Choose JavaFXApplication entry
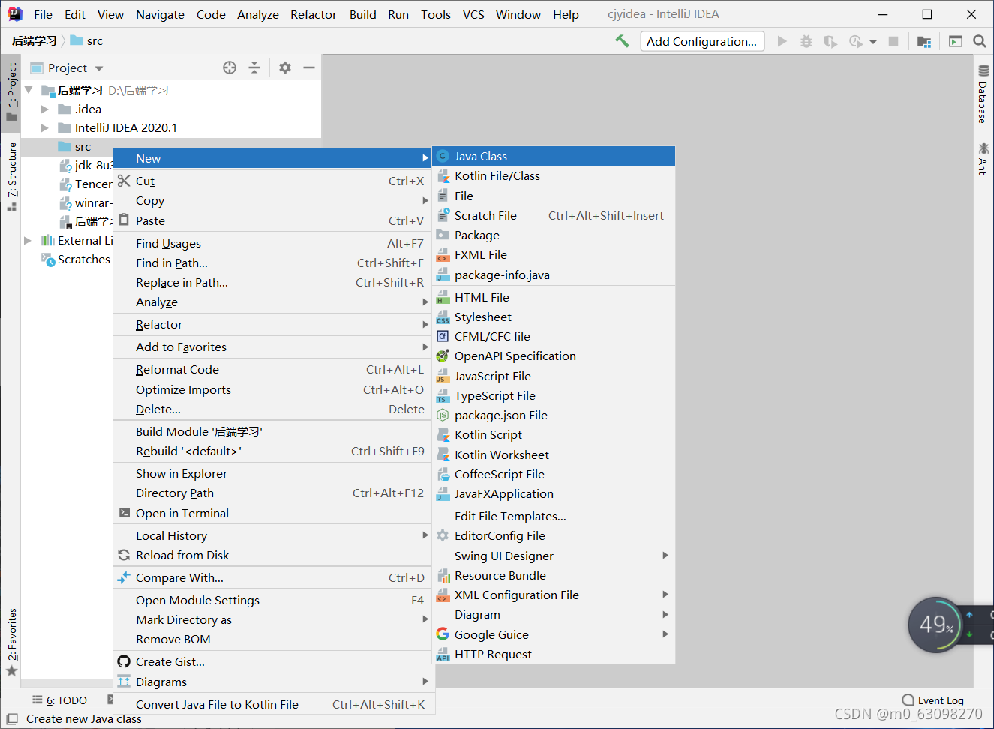Viewport: 994px width, 729px height. [554, 493]
